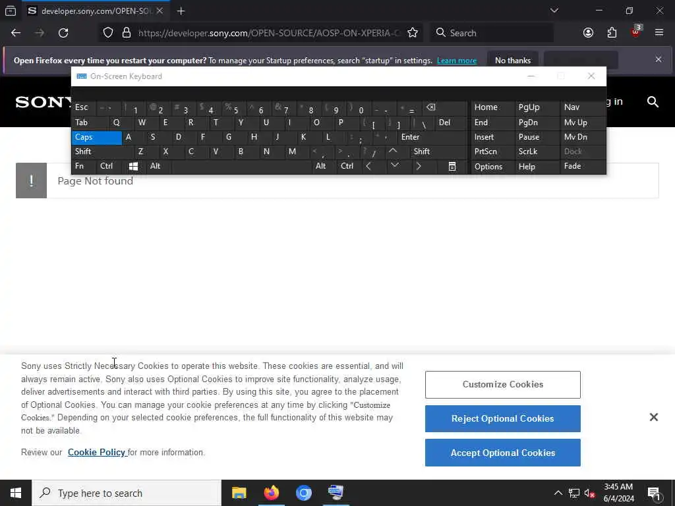The image size is (675, 506).
Task: Click Customize Cookies button
Action: (x=503, y=385)
